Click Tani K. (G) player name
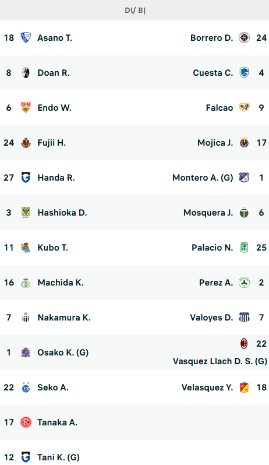 [58, 457]
